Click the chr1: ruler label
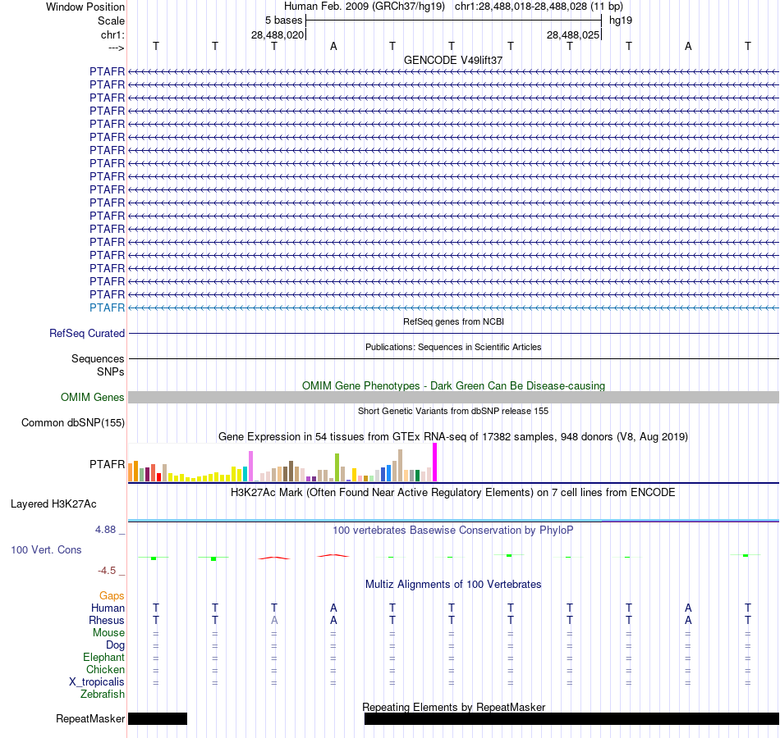Viewport: 780px width, 738px height. pyautogui.click(x=112, y=34)
